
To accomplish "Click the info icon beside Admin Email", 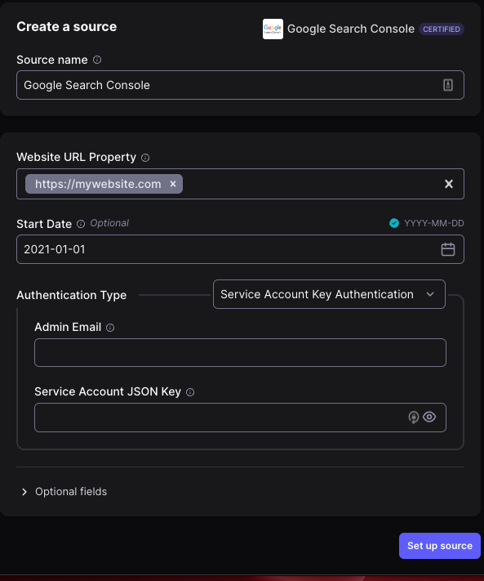I will [110, 328].
